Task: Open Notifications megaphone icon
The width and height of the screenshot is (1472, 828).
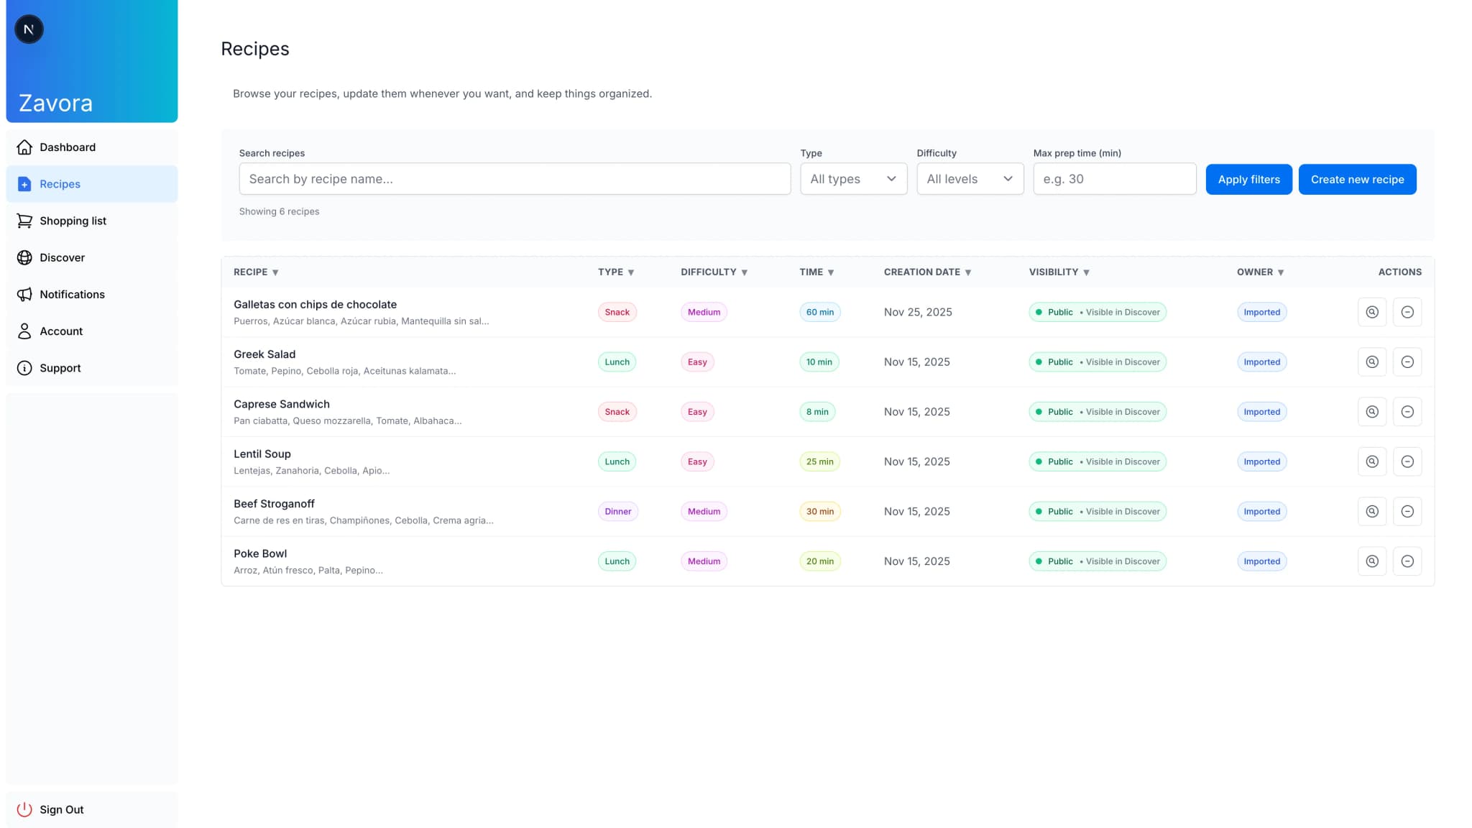Action: [24, 294]
